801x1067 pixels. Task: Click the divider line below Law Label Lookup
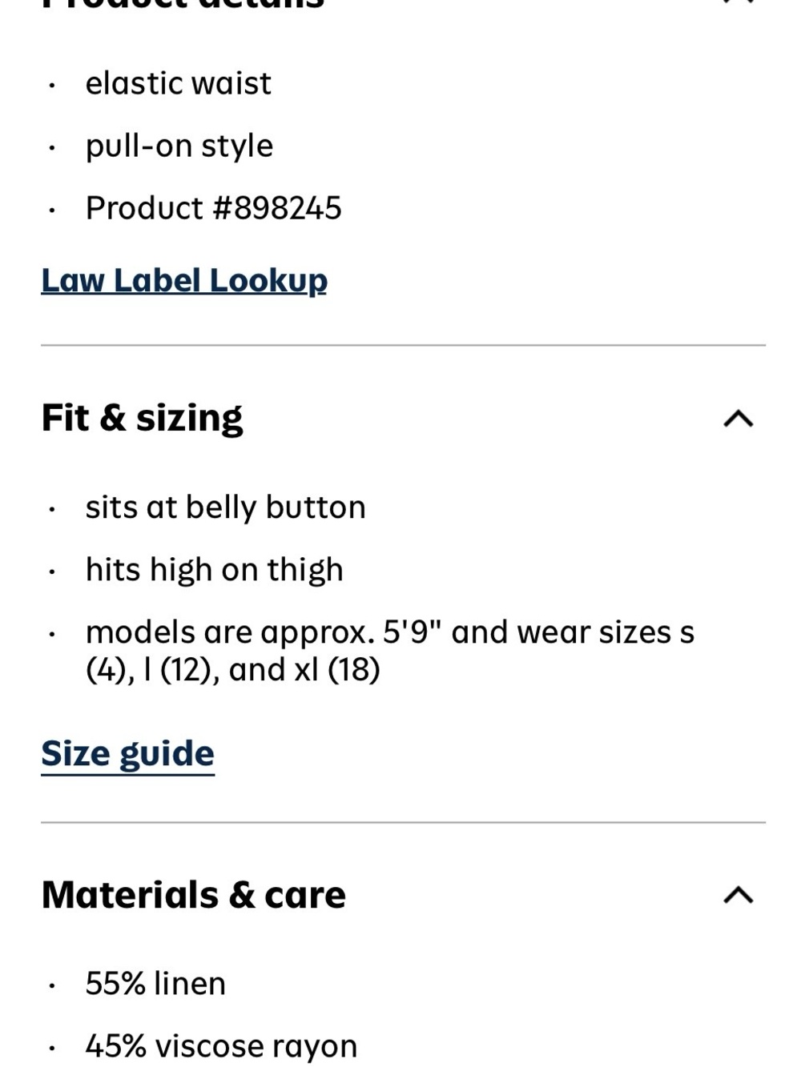point(404,345)
